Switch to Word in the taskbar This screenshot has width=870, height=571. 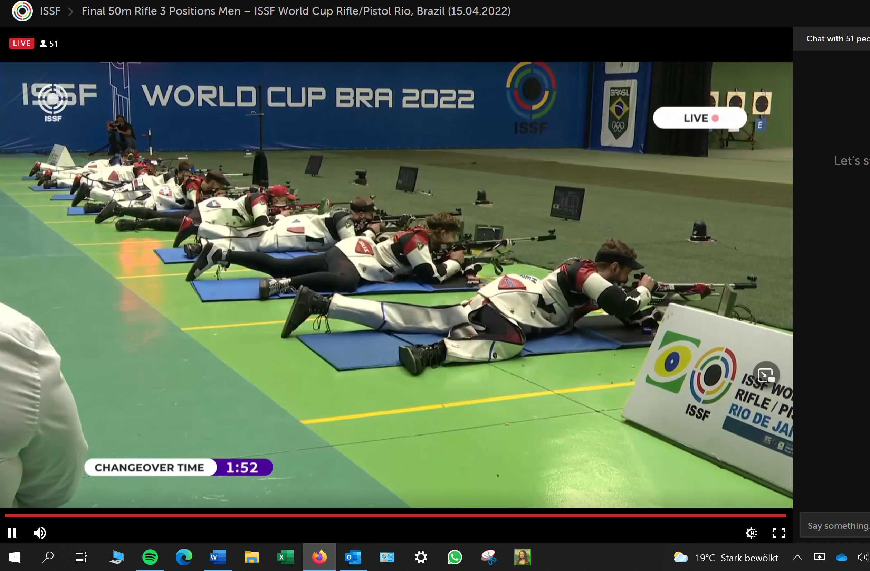[218, 557]
